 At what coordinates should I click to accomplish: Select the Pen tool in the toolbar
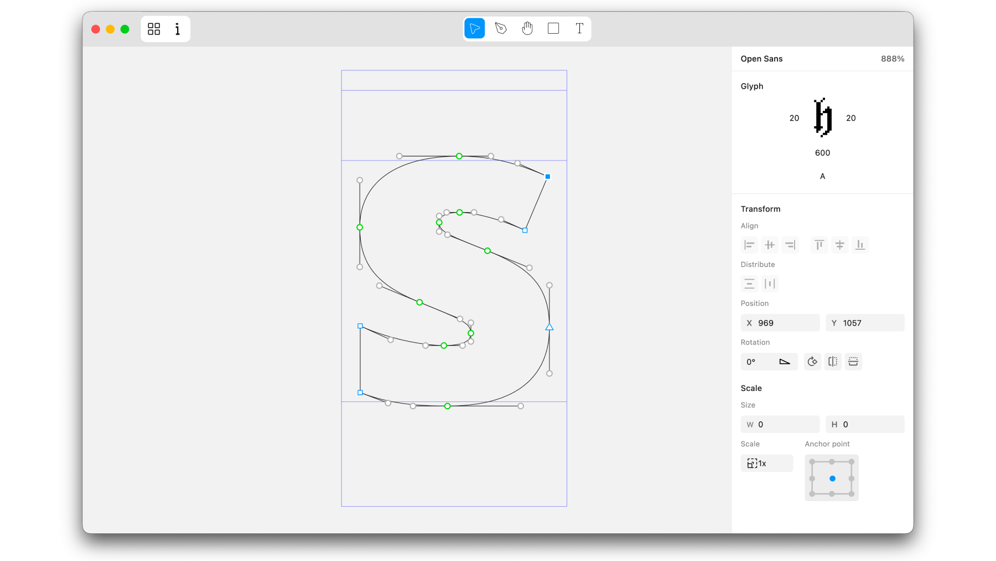501,29
